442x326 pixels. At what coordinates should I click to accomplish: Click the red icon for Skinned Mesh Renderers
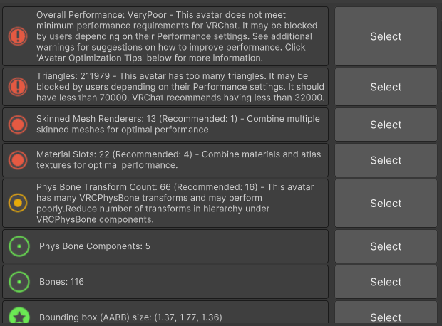(x=18, y=125)
